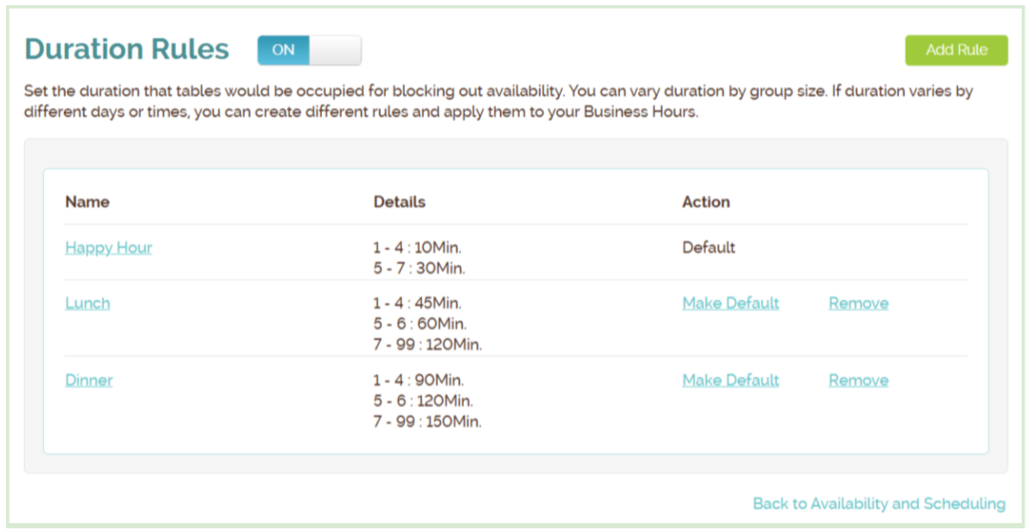Select the Dinner 7 - 99 : 150Min. detail
Image resolution: width=1028 pixels, height=529 pixels.
click(427, 422)
